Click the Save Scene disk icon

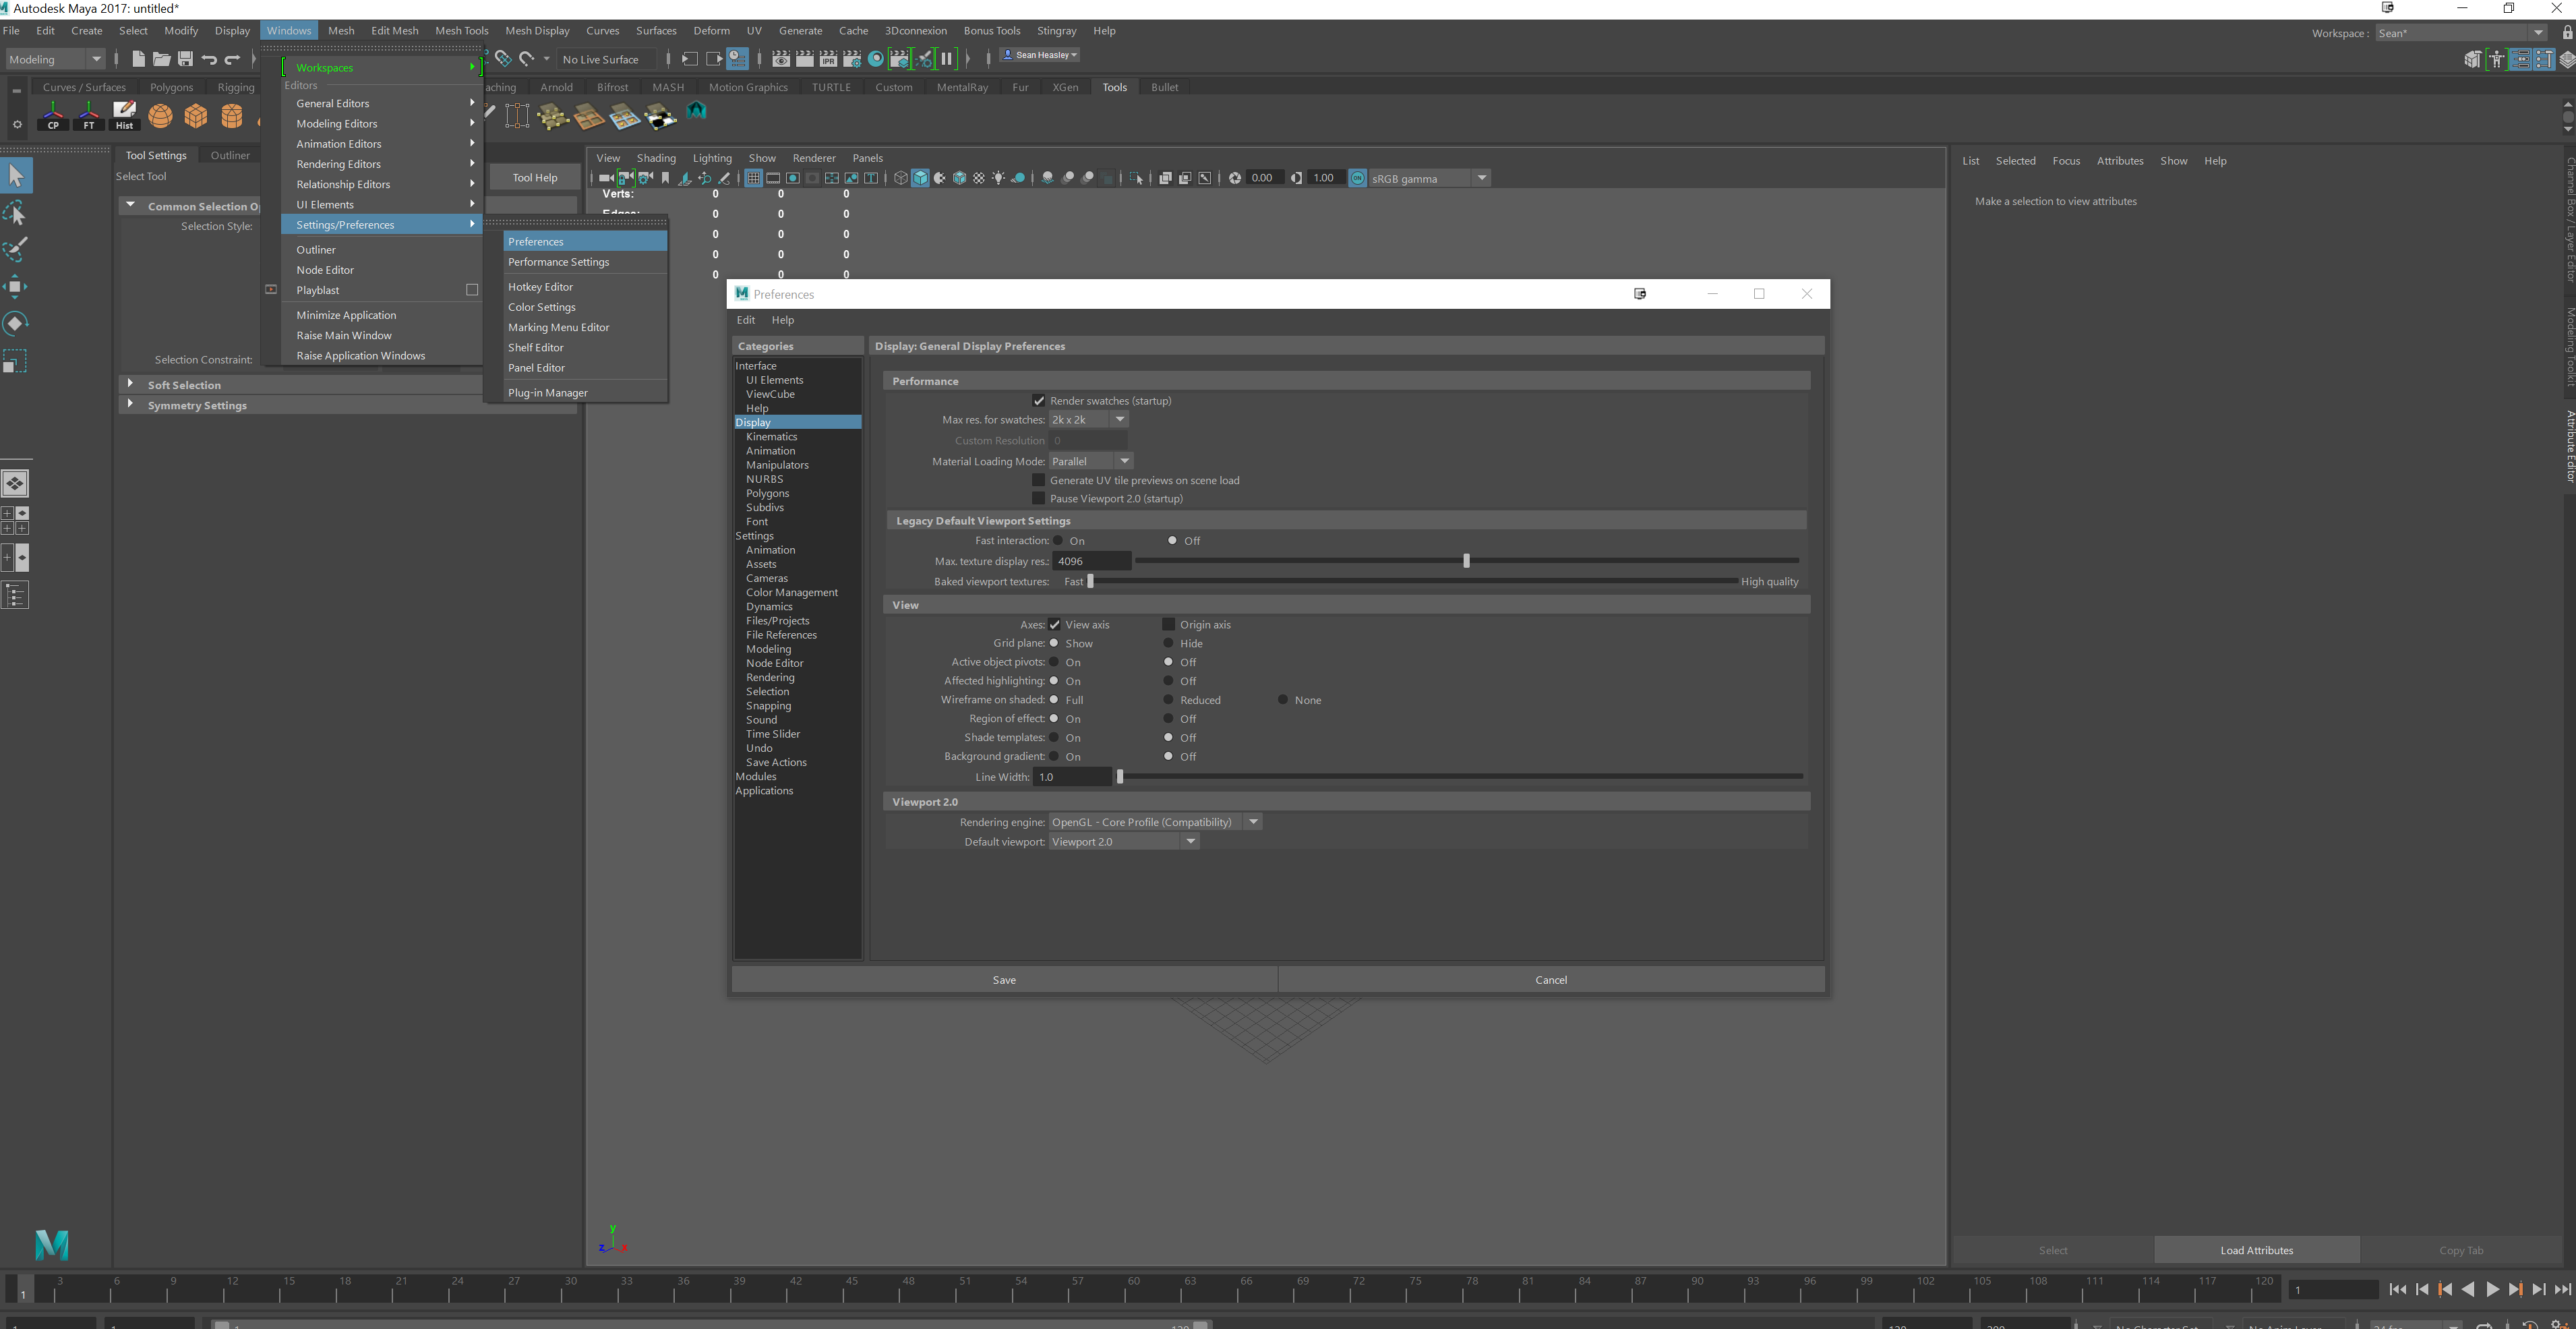pos(185,59)
